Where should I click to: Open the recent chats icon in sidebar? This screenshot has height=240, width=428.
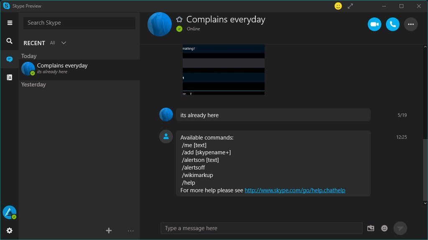click(10, 59)
